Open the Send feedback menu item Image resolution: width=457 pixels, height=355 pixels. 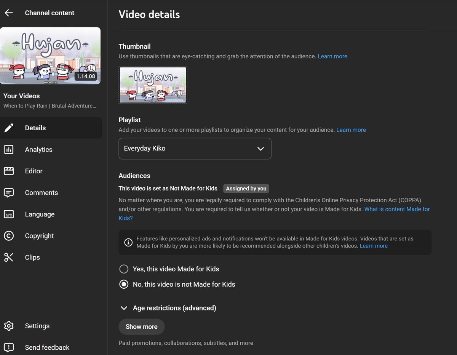[x=51, y=347]
